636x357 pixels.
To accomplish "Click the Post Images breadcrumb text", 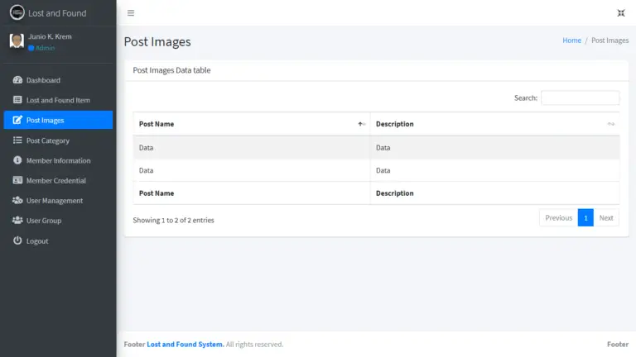I will click(x=609, y=40).
